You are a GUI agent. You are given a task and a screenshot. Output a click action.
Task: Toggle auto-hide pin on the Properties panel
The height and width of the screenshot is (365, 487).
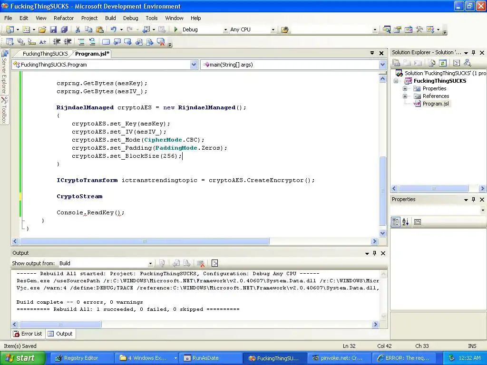click(473, 200)
